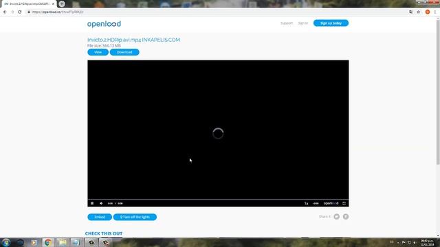The height and width of the screenshot is (247, 440).
Task: Open the media player taskbar icon
Action: pos(34,242)
